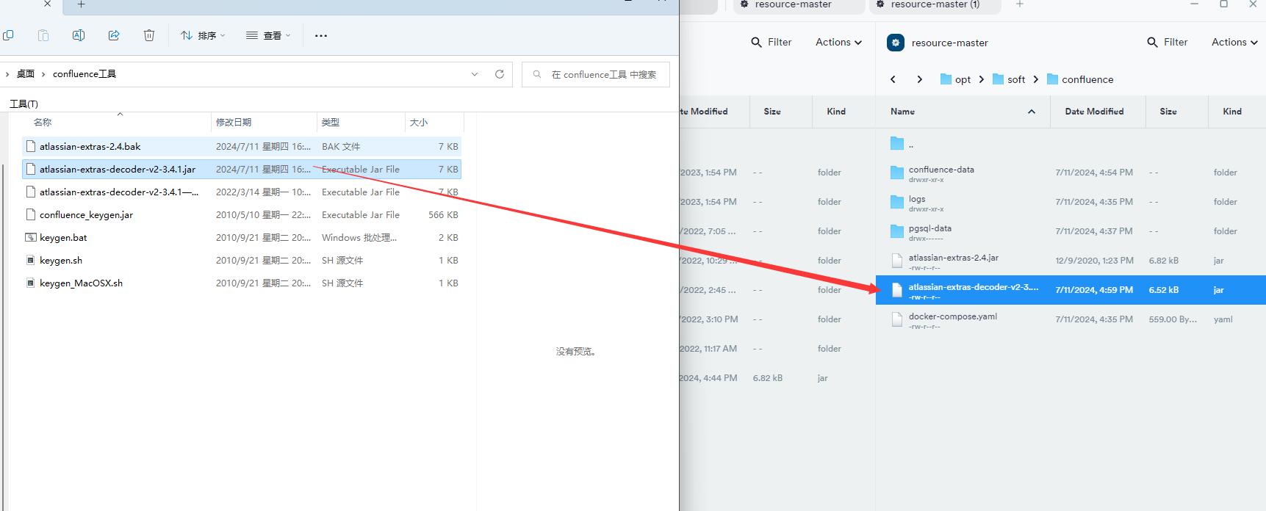
Task: Go forward with the right chevron
Action: pos(920,79)
